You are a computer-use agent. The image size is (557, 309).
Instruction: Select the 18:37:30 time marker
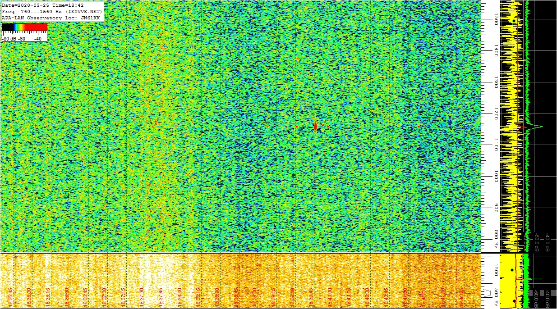click(142, 298)
